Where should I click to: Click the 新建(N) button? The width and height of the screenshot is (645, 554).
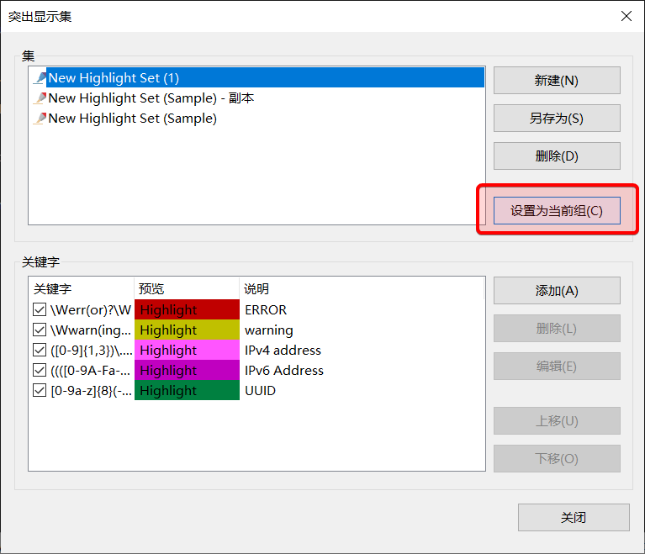pos(557,81)
